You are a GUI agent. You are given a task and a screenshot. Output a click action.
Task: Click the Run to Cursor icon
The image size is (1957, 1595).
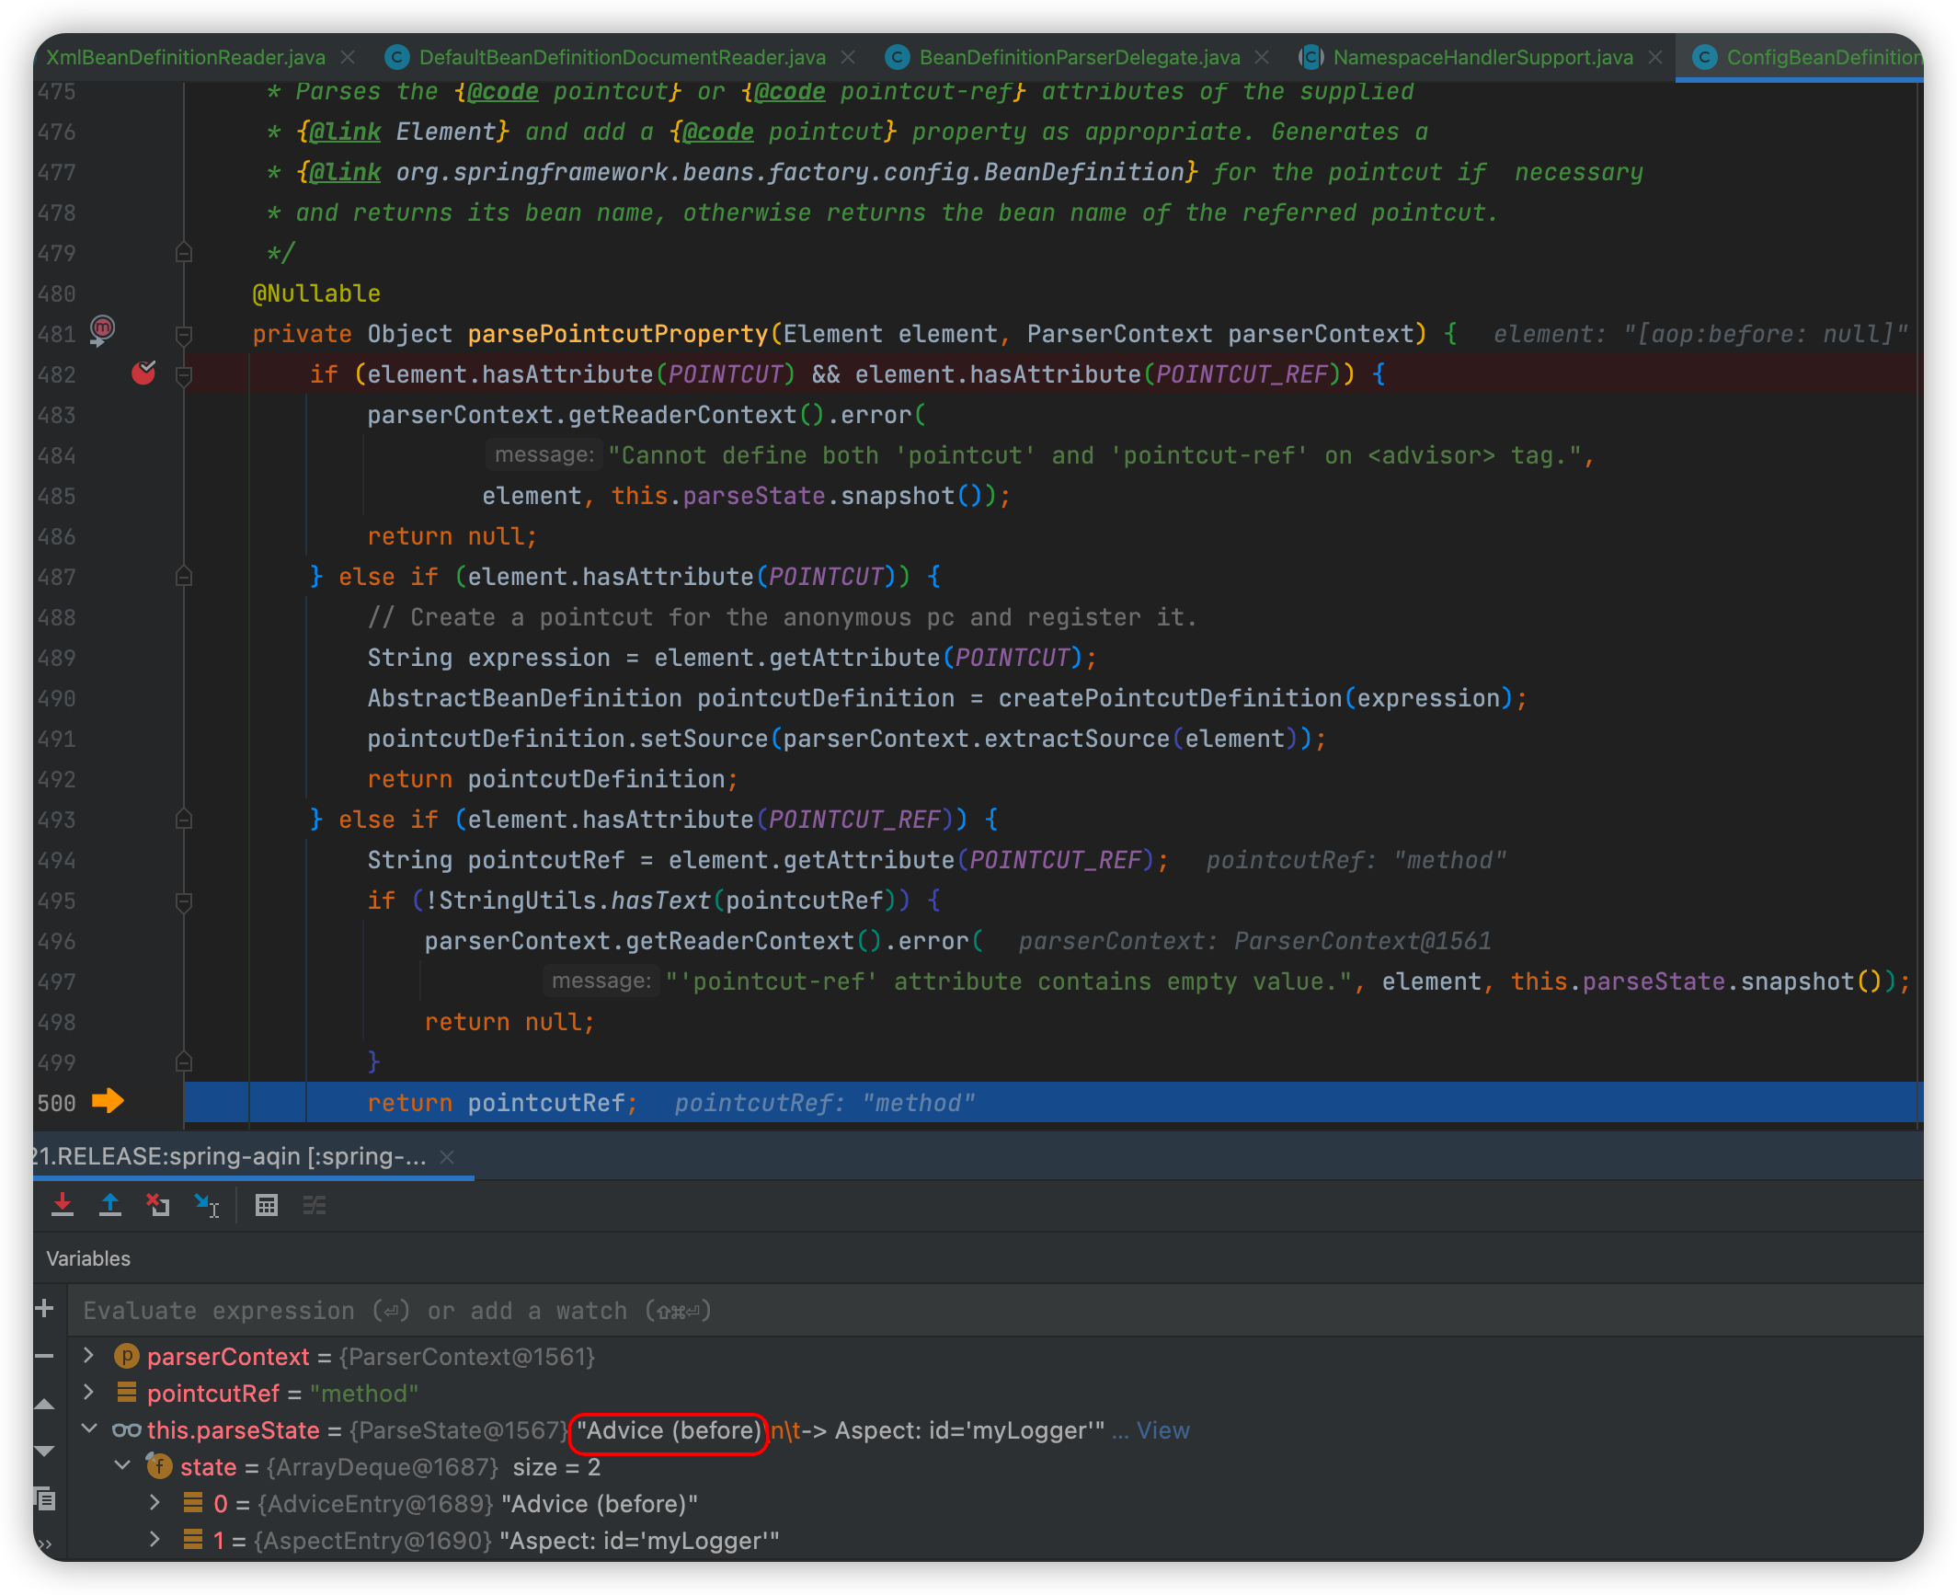[207, 1205]
